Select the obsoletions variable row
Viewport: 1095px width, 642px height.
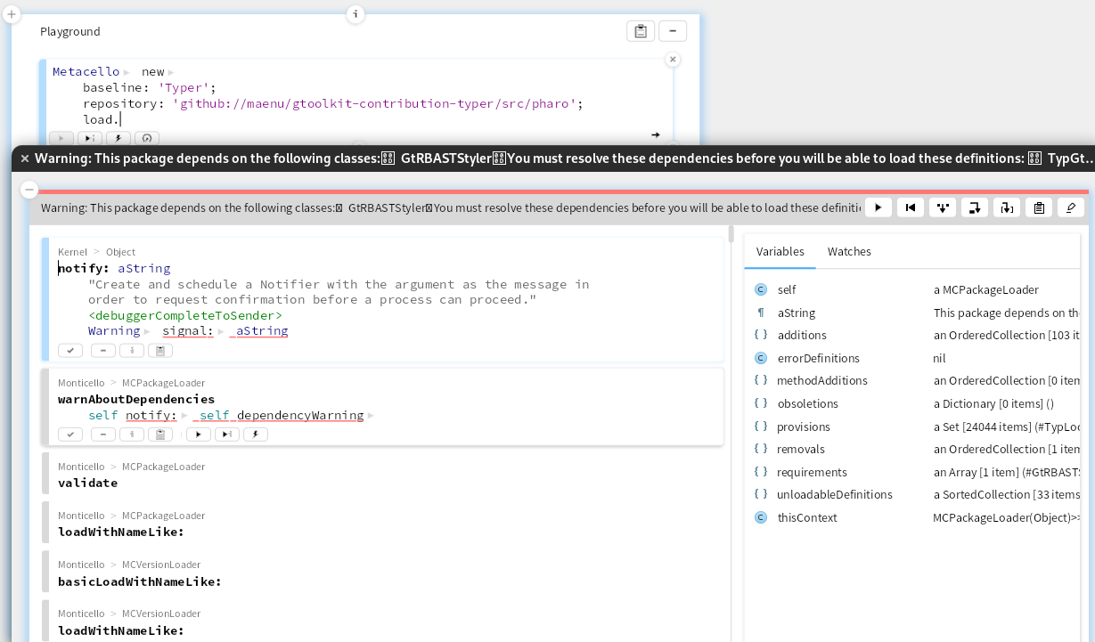(912, 403)
